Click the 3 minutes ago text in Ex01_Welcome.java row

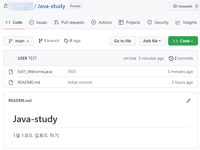point(180,72)
